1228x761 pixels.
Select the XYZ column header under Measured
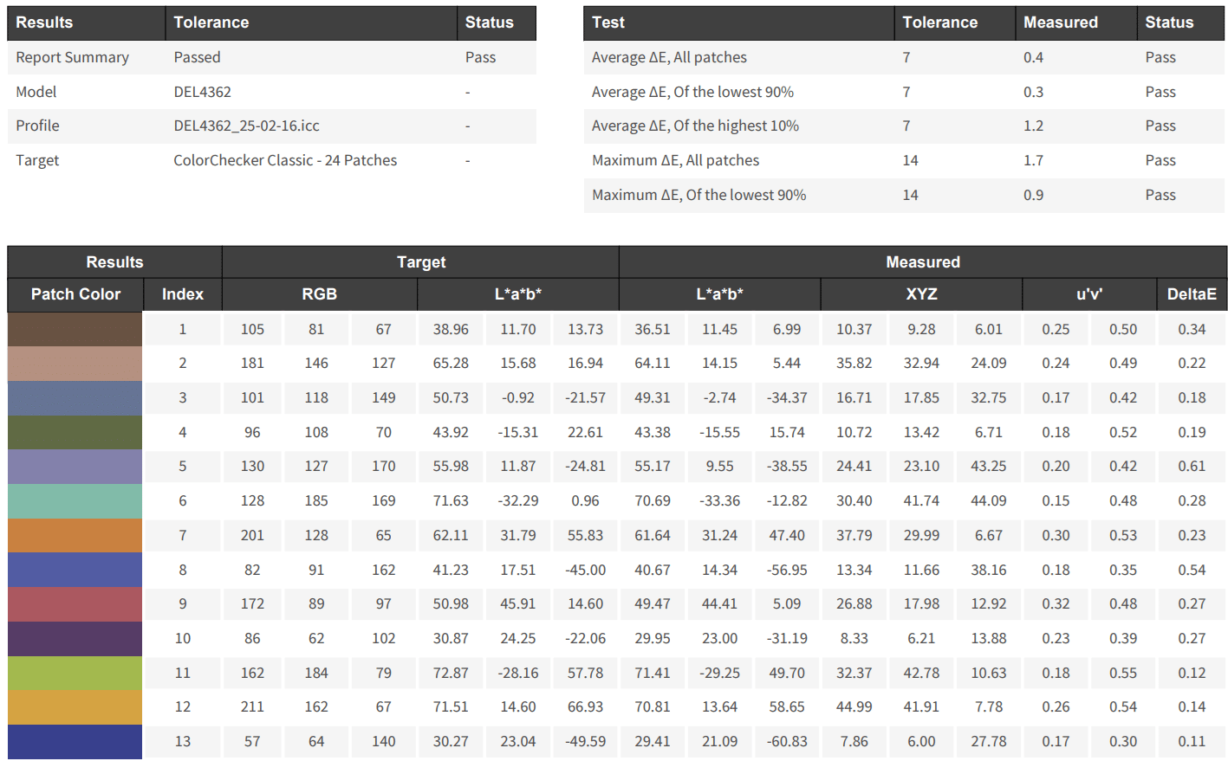(x=921, y=294)
